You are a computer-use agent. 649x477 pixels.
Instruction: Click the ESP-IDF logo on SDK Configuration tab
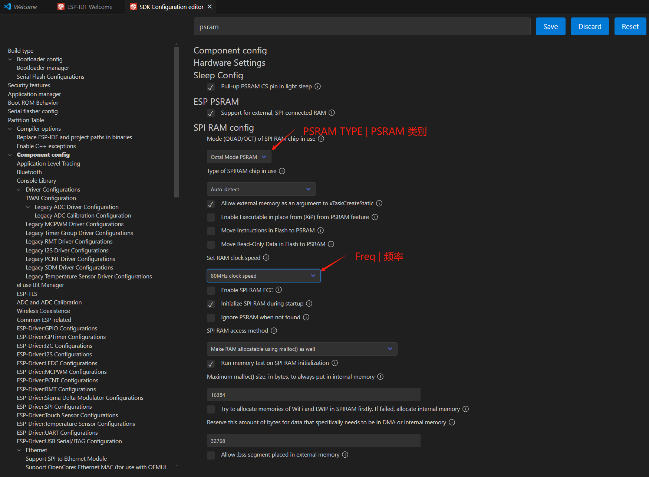pyautogui.click(x=134, y=7)
